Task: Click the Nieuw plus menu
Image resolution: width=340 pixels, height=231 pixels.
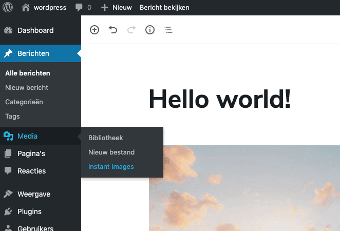Action: click(117, 7)
